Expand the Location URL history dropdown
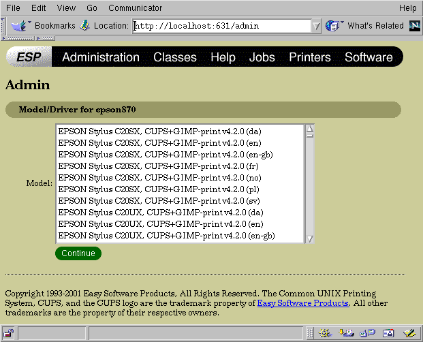Image resolution: width=423 pixels, height=342 pixels. tap(316, 27)
